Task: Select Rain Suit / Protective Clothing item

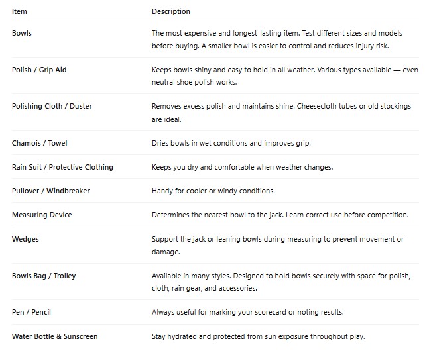Action: coord(62,167)
